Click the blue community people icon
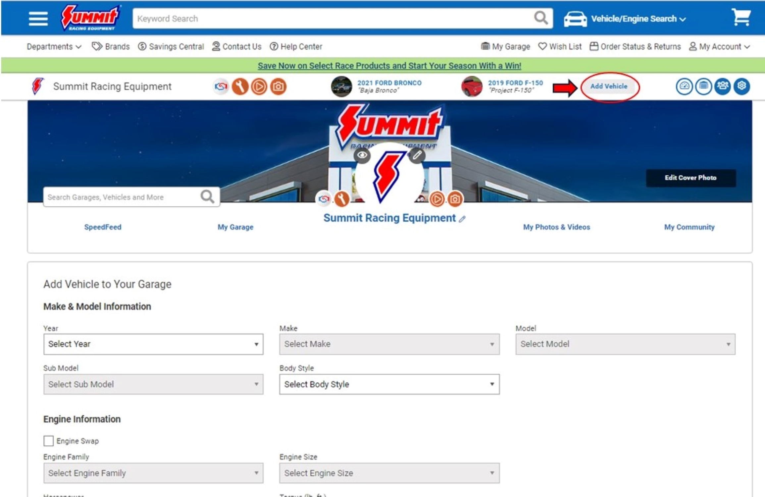This screenshot has height=497, width=765. (723, 87)
